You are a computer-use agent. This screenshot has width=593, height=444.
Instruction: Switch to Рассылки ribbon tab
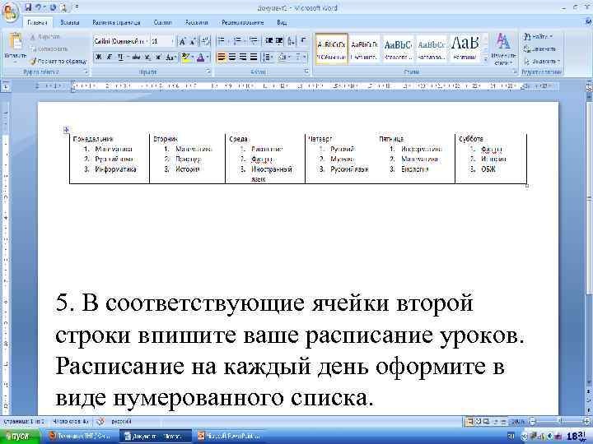tap(197, 23)
